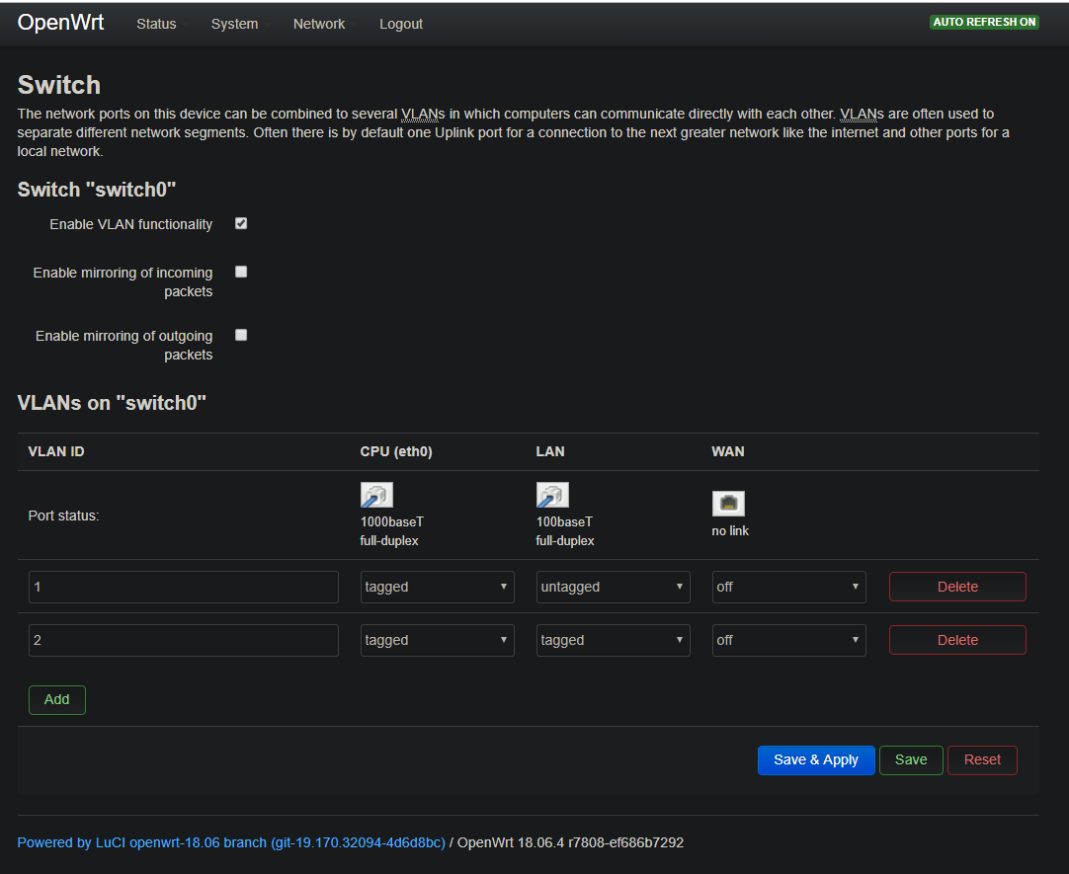Click the 'no link' WAN status text
Screen dimensions: 1069x874
pos(730,530)
